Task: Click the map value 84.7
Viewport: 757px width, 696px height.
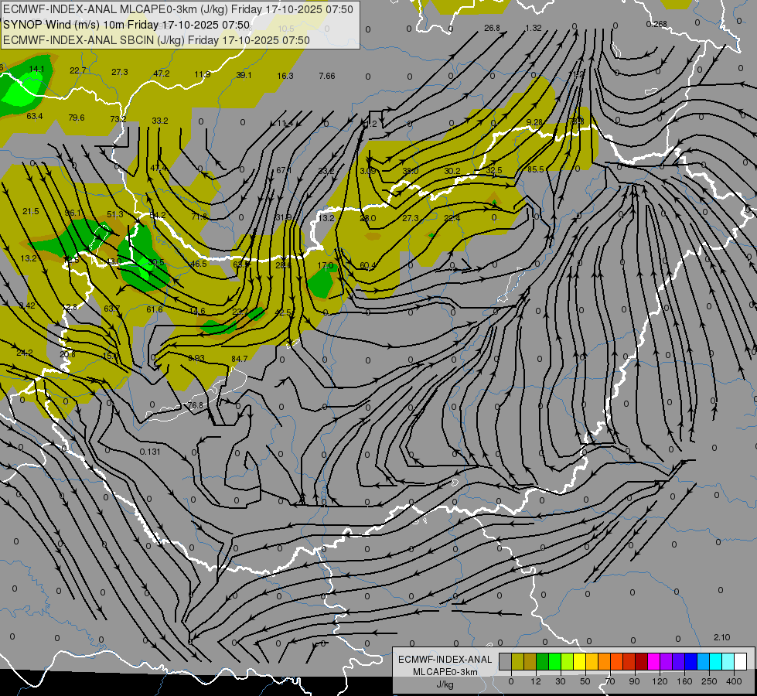Action: (x=240, y=358)
